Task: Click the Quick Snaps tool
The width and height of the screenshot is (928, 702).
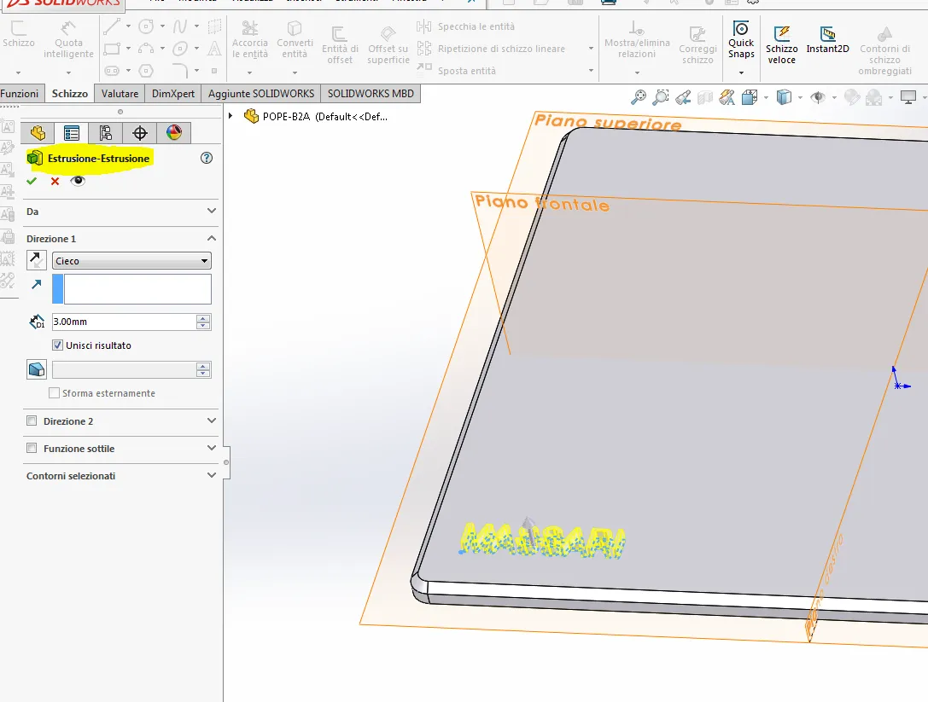Action: click(741, 39)
